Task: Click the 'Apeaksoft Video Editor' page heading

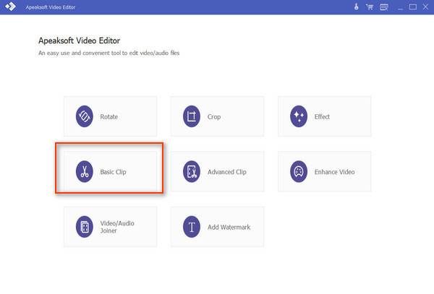Action: [x=79, y=40]
